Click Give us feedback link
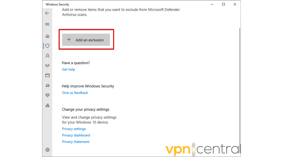This screenshot has height=157, width=283. click(75, 93)
